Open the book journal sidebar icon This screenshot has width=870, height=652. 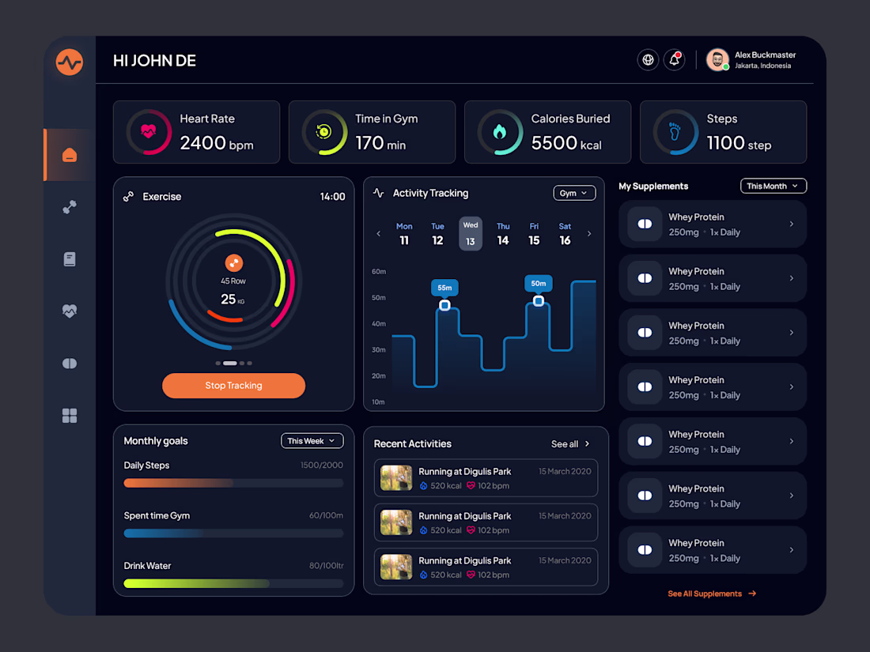[70, 259]
